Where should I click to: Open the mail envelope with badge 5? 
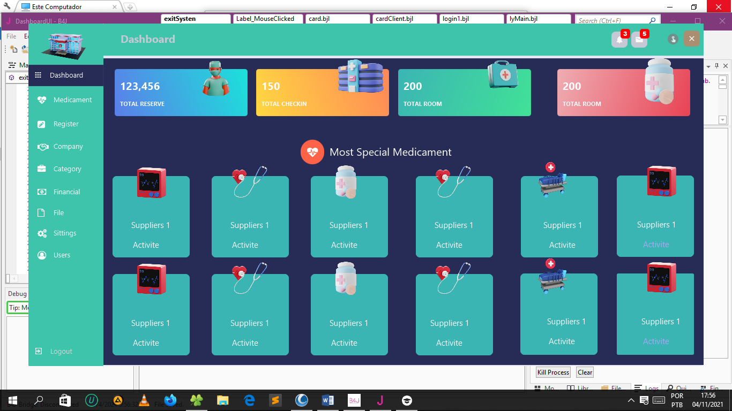[x=639, y=40]
